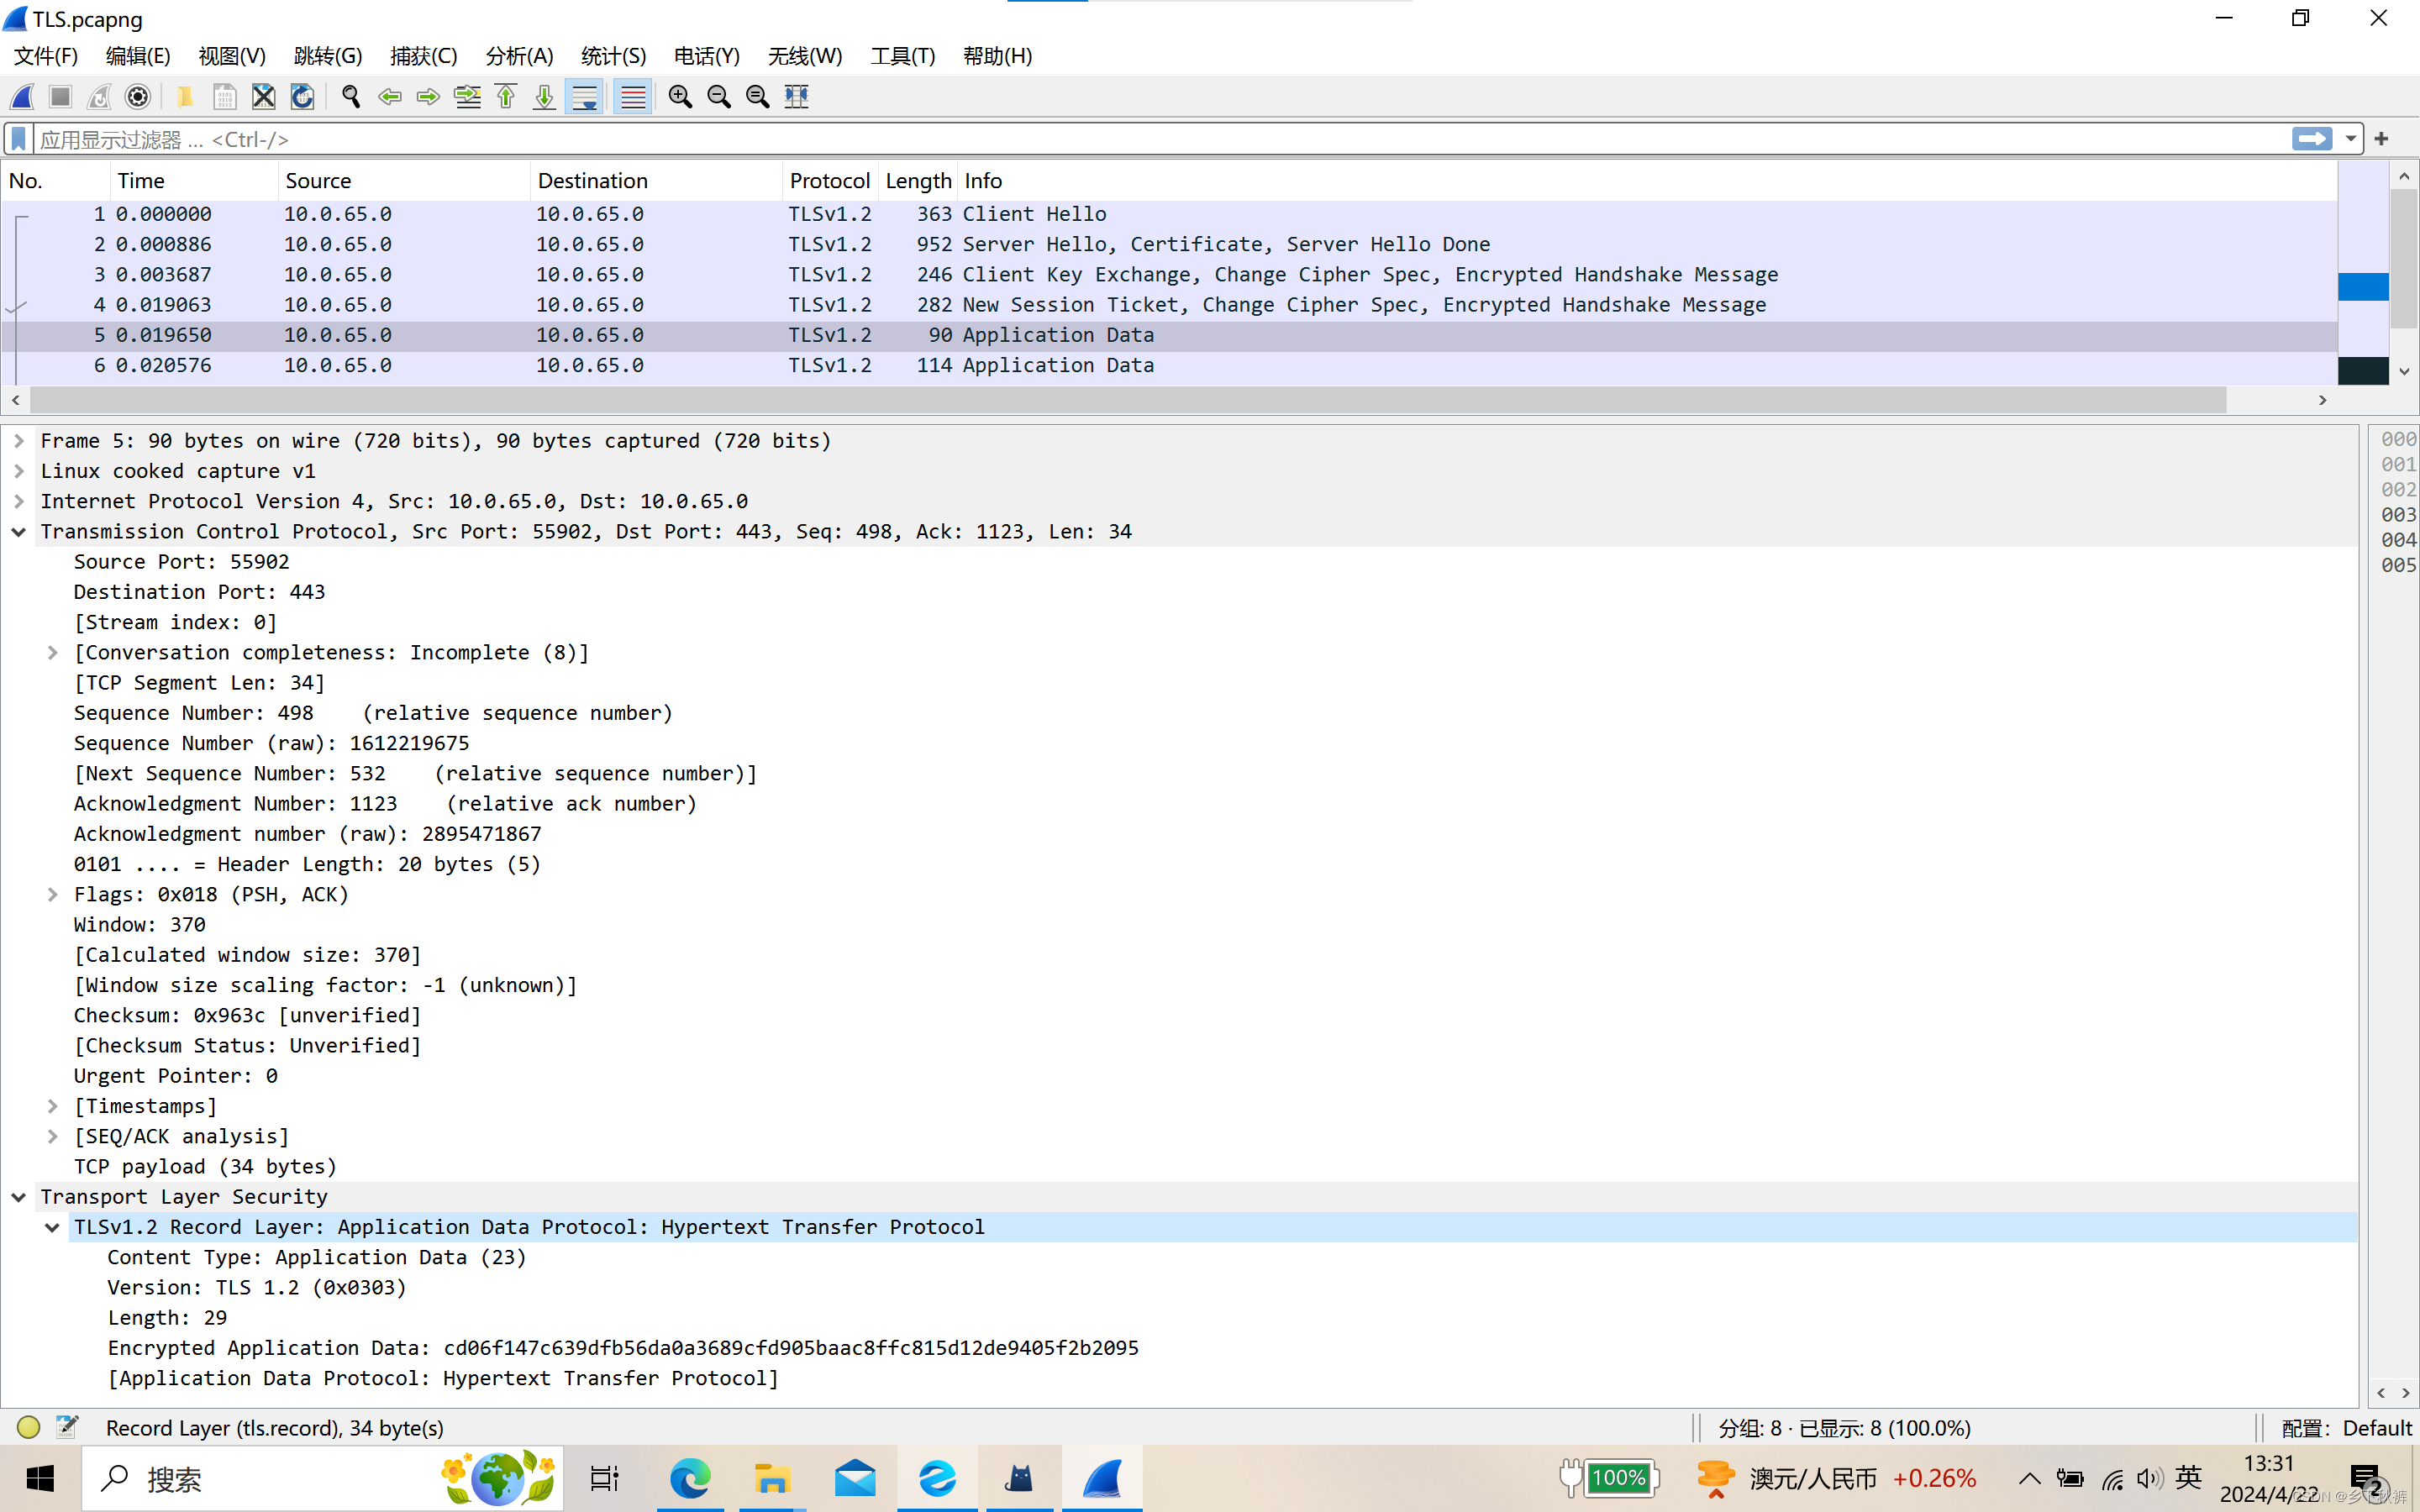Sort by the Protocol column header
Image resolution: width=2420 pixels, height=1512 pixels.
[x=830, y=181]
